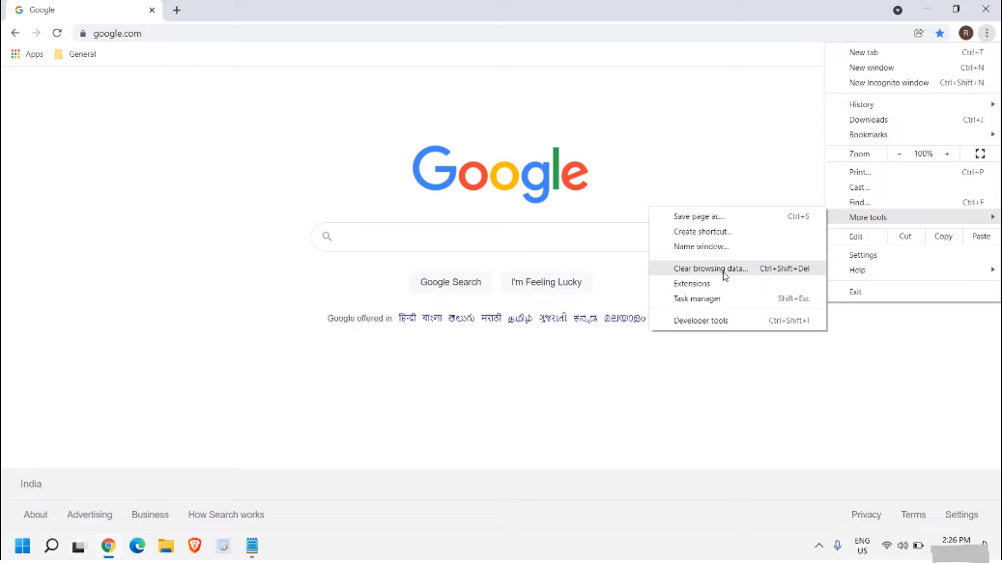Click the magnifier icon in search box

(x=327, y=237)
